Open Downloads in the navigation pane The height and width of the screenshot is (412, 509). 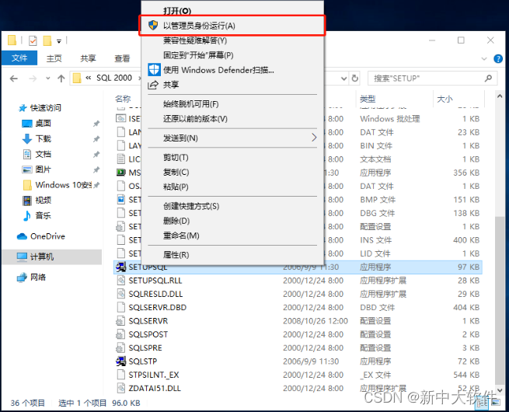44,139
